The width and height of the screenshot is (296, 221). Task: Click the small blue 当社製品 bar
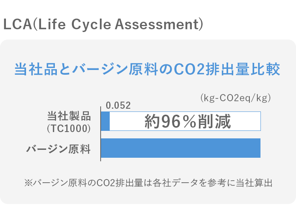click(105, 121)
